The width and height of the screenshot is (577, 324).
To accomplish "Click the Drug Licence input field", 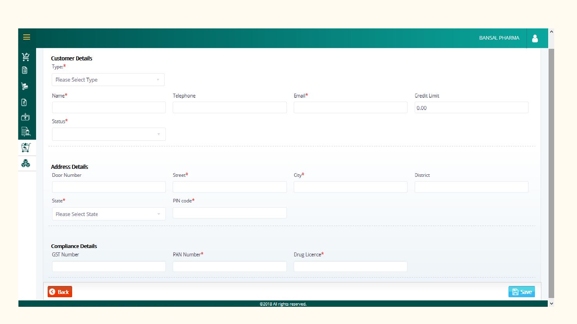I will coord(351,266).
